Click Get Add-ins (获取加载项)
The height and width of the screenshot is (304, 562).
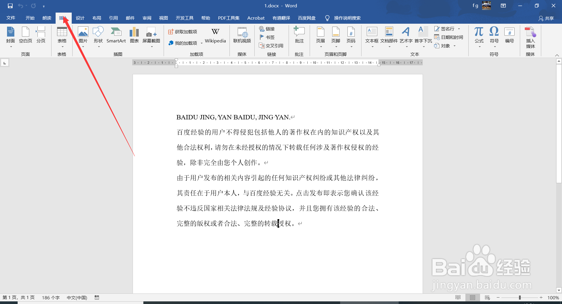183,32
